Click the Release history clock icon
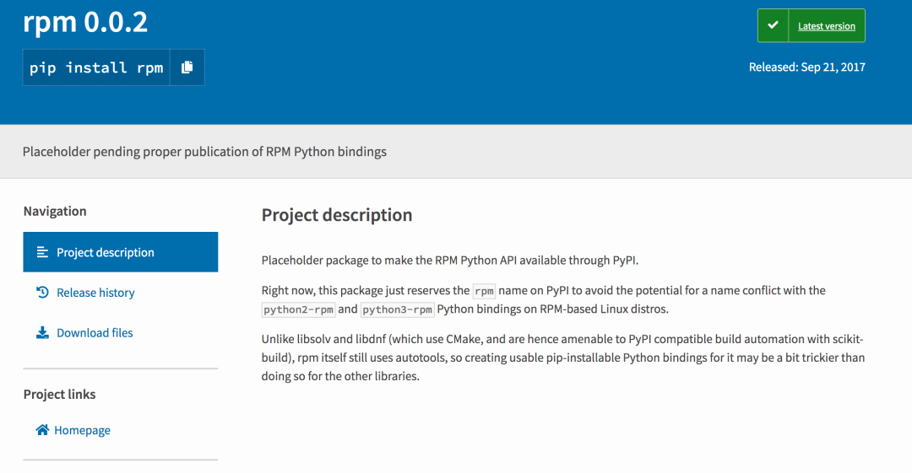 point(42,293)
